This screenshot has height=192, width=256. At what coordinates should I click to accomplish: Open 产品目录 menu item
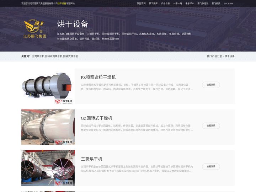(x=165, y=4)
